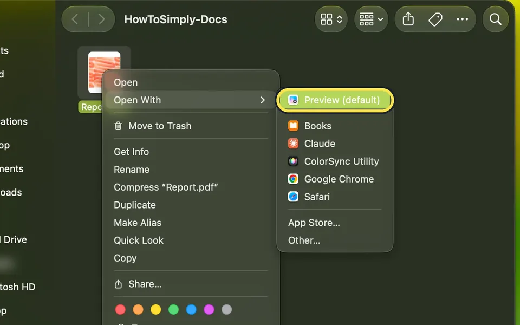The height and width of the screenshot is (325, 520).
Task: Select Get Info menu entry
Action: (x=191, y=152)
